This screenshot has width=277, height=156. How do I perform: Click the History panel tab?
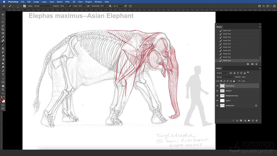pos(219,27)
